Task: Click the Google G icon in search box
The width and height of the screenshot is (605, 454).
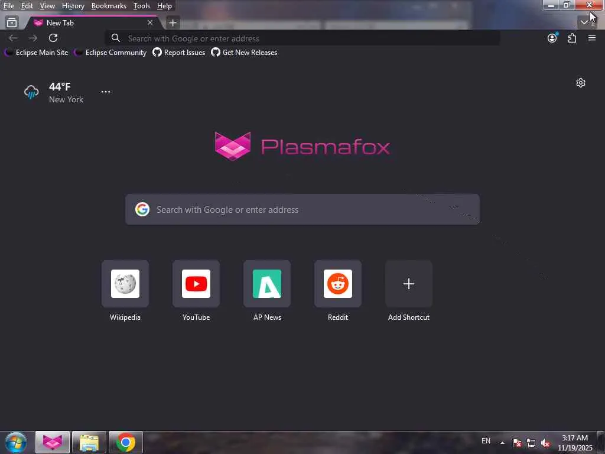Action: (x=142, y=209)
